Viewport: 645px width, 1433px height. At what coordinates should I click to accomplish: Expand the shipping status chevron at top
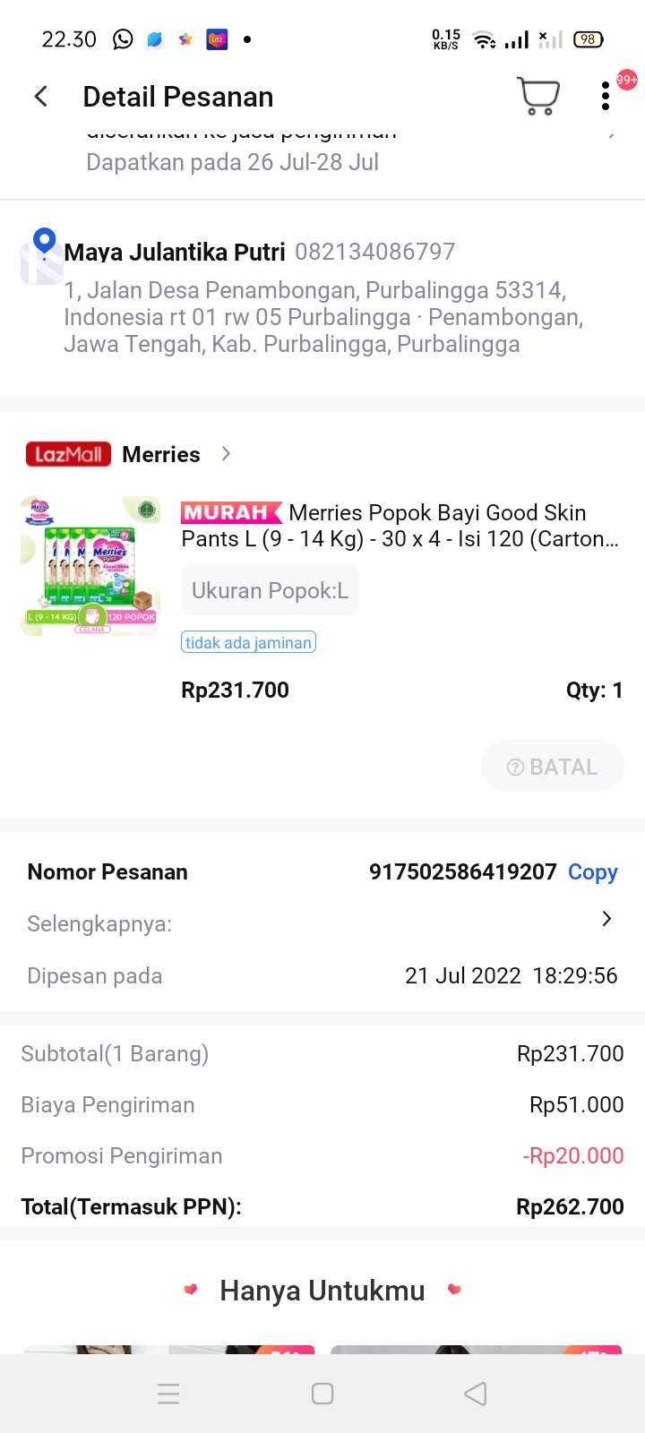(x=612, y=134)
